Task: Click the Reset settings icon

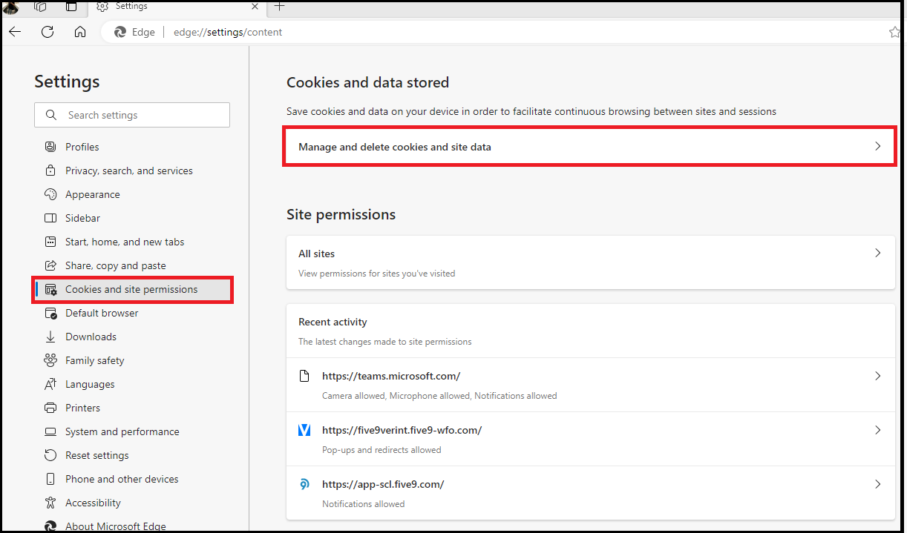Action: click(50, 455)
